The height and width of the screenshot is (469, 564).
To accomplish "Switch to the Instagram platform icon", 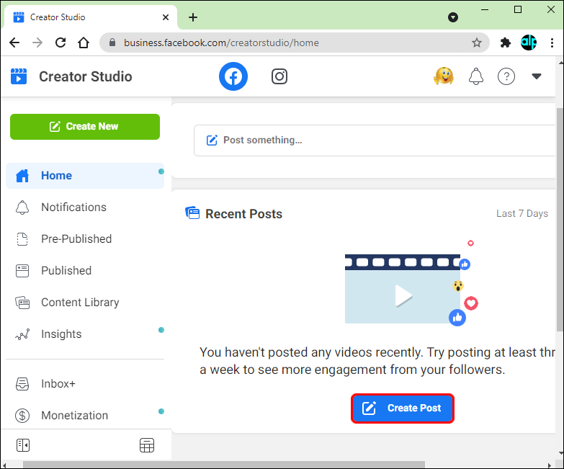I will point(279,76).
